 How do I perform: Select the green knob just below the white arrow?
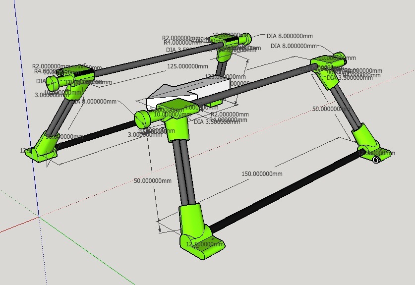pos(143,119)
